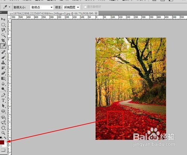Reset default foreground and background colors
187x155 pixels.
click(x=1, y=138)
